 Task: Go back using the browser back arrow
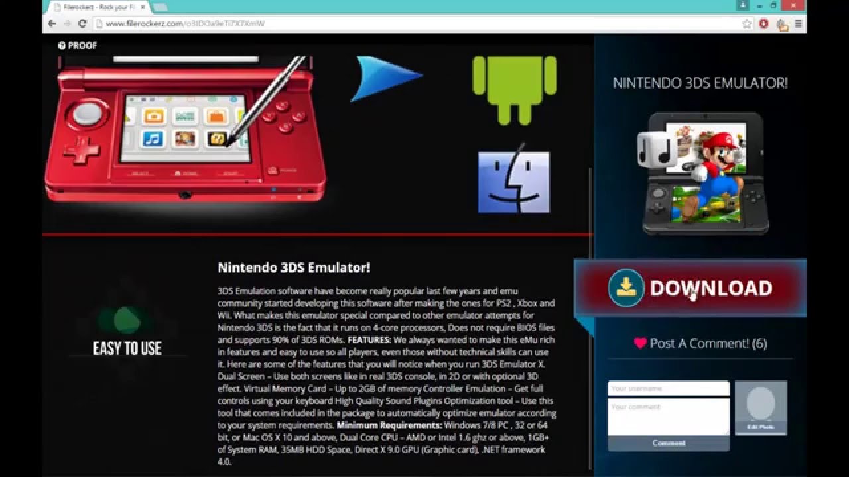tap(52, 23)
